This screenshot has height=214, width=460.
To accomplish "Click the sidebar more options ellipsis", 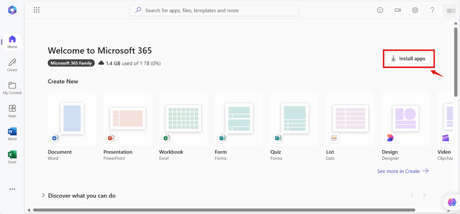I will coord(12,189).
